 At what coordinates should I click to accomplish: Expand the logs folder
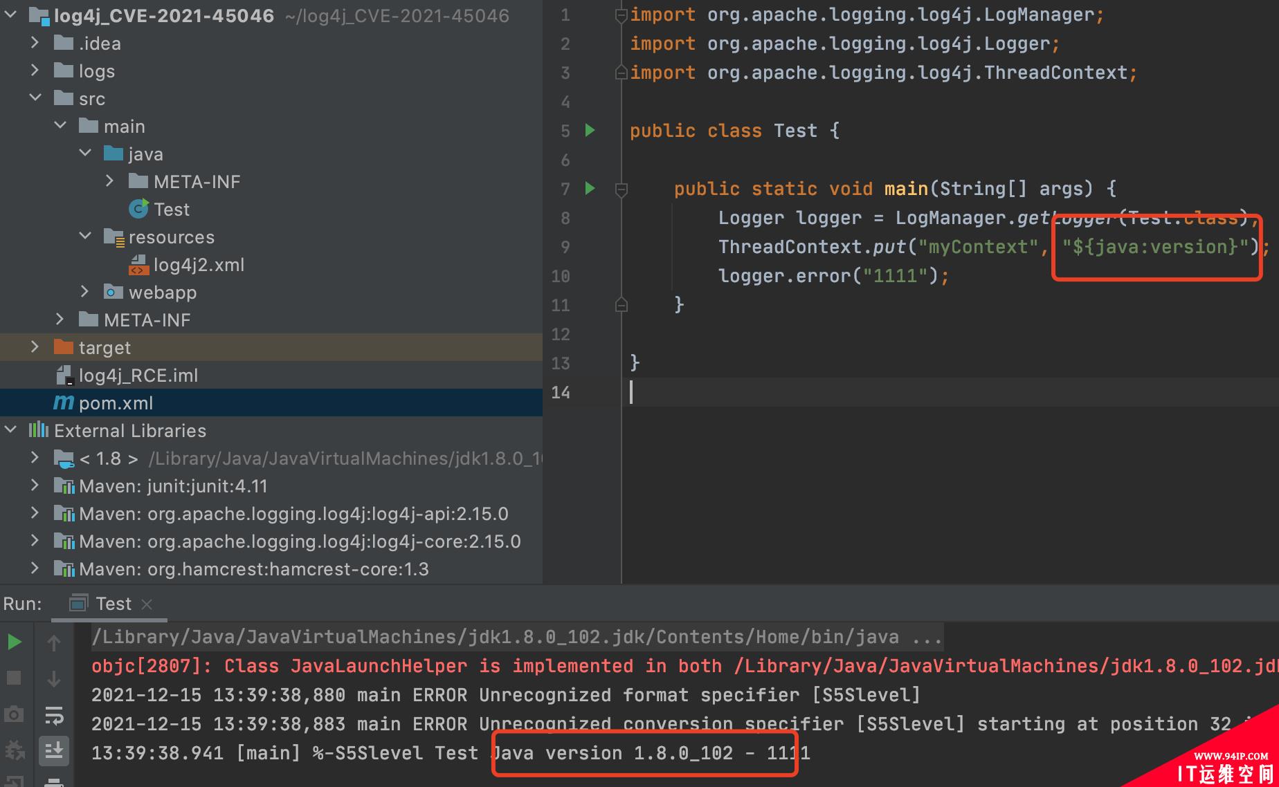pos(35,71)
